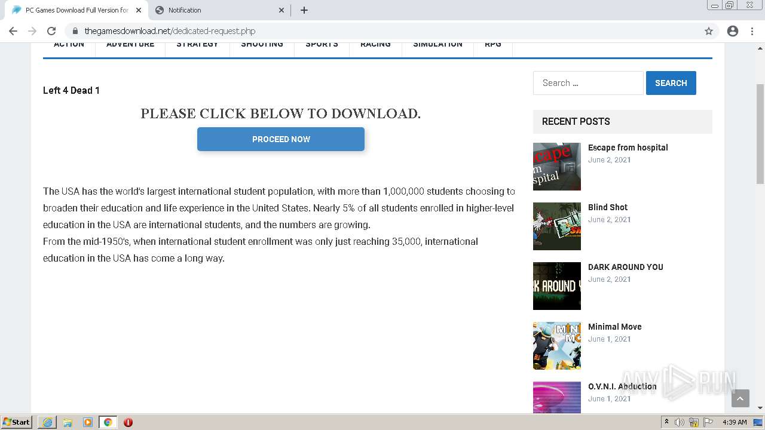Image resolution: width=765 pixels, height=430 pixels.
Task: Open the Chrome three-dot menu
Action: [752, 31]
